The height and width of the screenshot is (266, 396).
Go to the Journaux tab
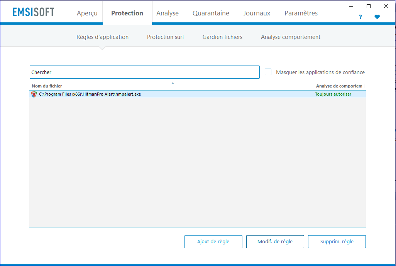(x=257, y=13)
